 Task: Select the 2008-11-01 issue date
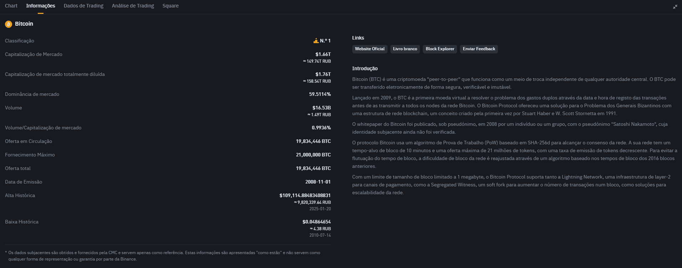coord(318,182)
